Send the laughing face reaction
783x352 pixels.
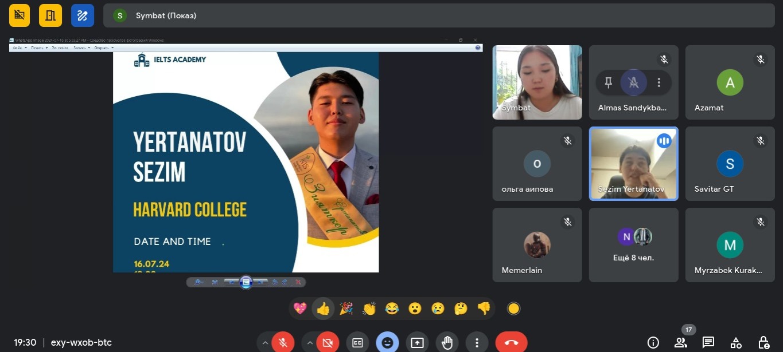click(x=392, y=309)
